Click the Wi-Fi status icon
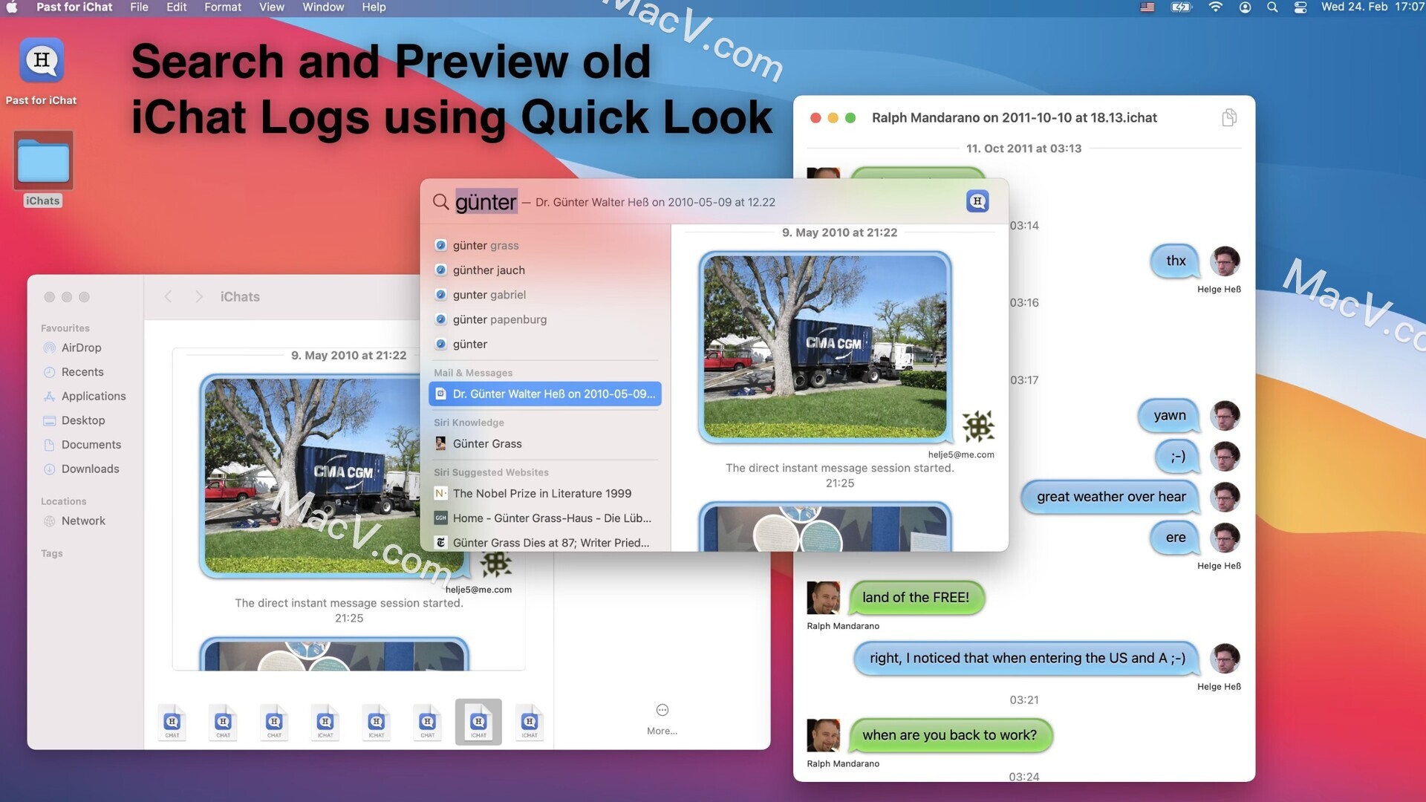This screenshot has width=1426, height=802. tap(1215, 7)
